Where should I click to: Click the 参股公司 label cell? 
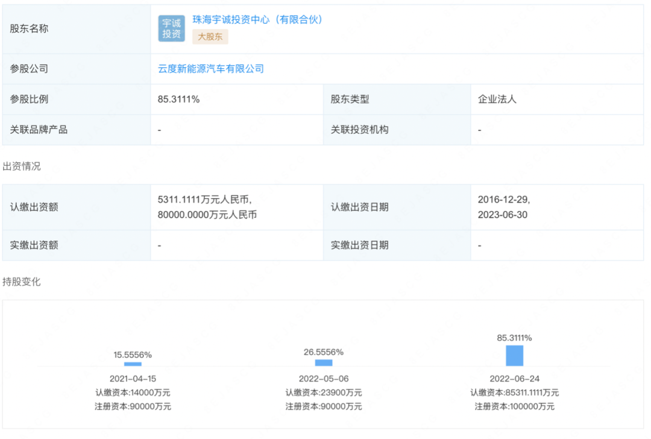coord(77,69)
